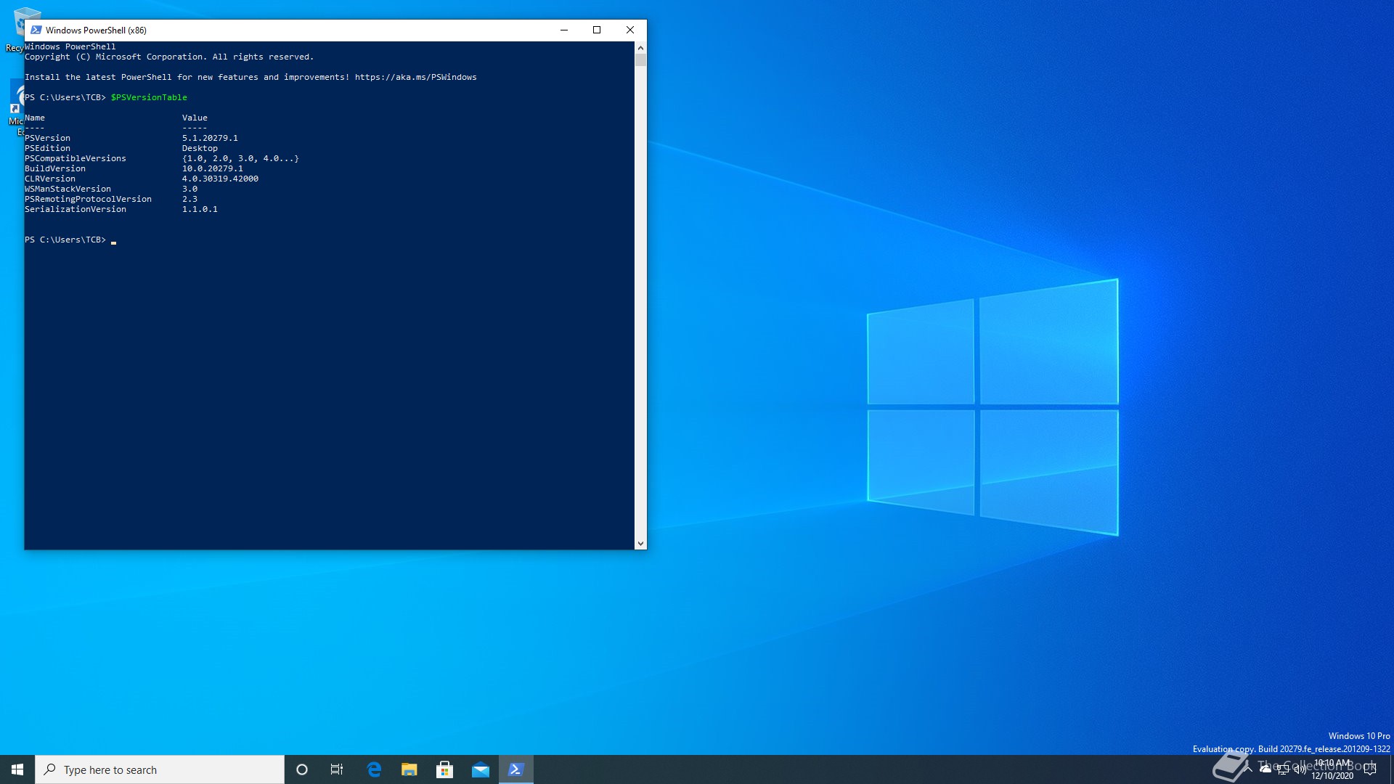Screen dimensions: 1394x784
Task: Open the network status tray icon
Action: pos(1283,769)
